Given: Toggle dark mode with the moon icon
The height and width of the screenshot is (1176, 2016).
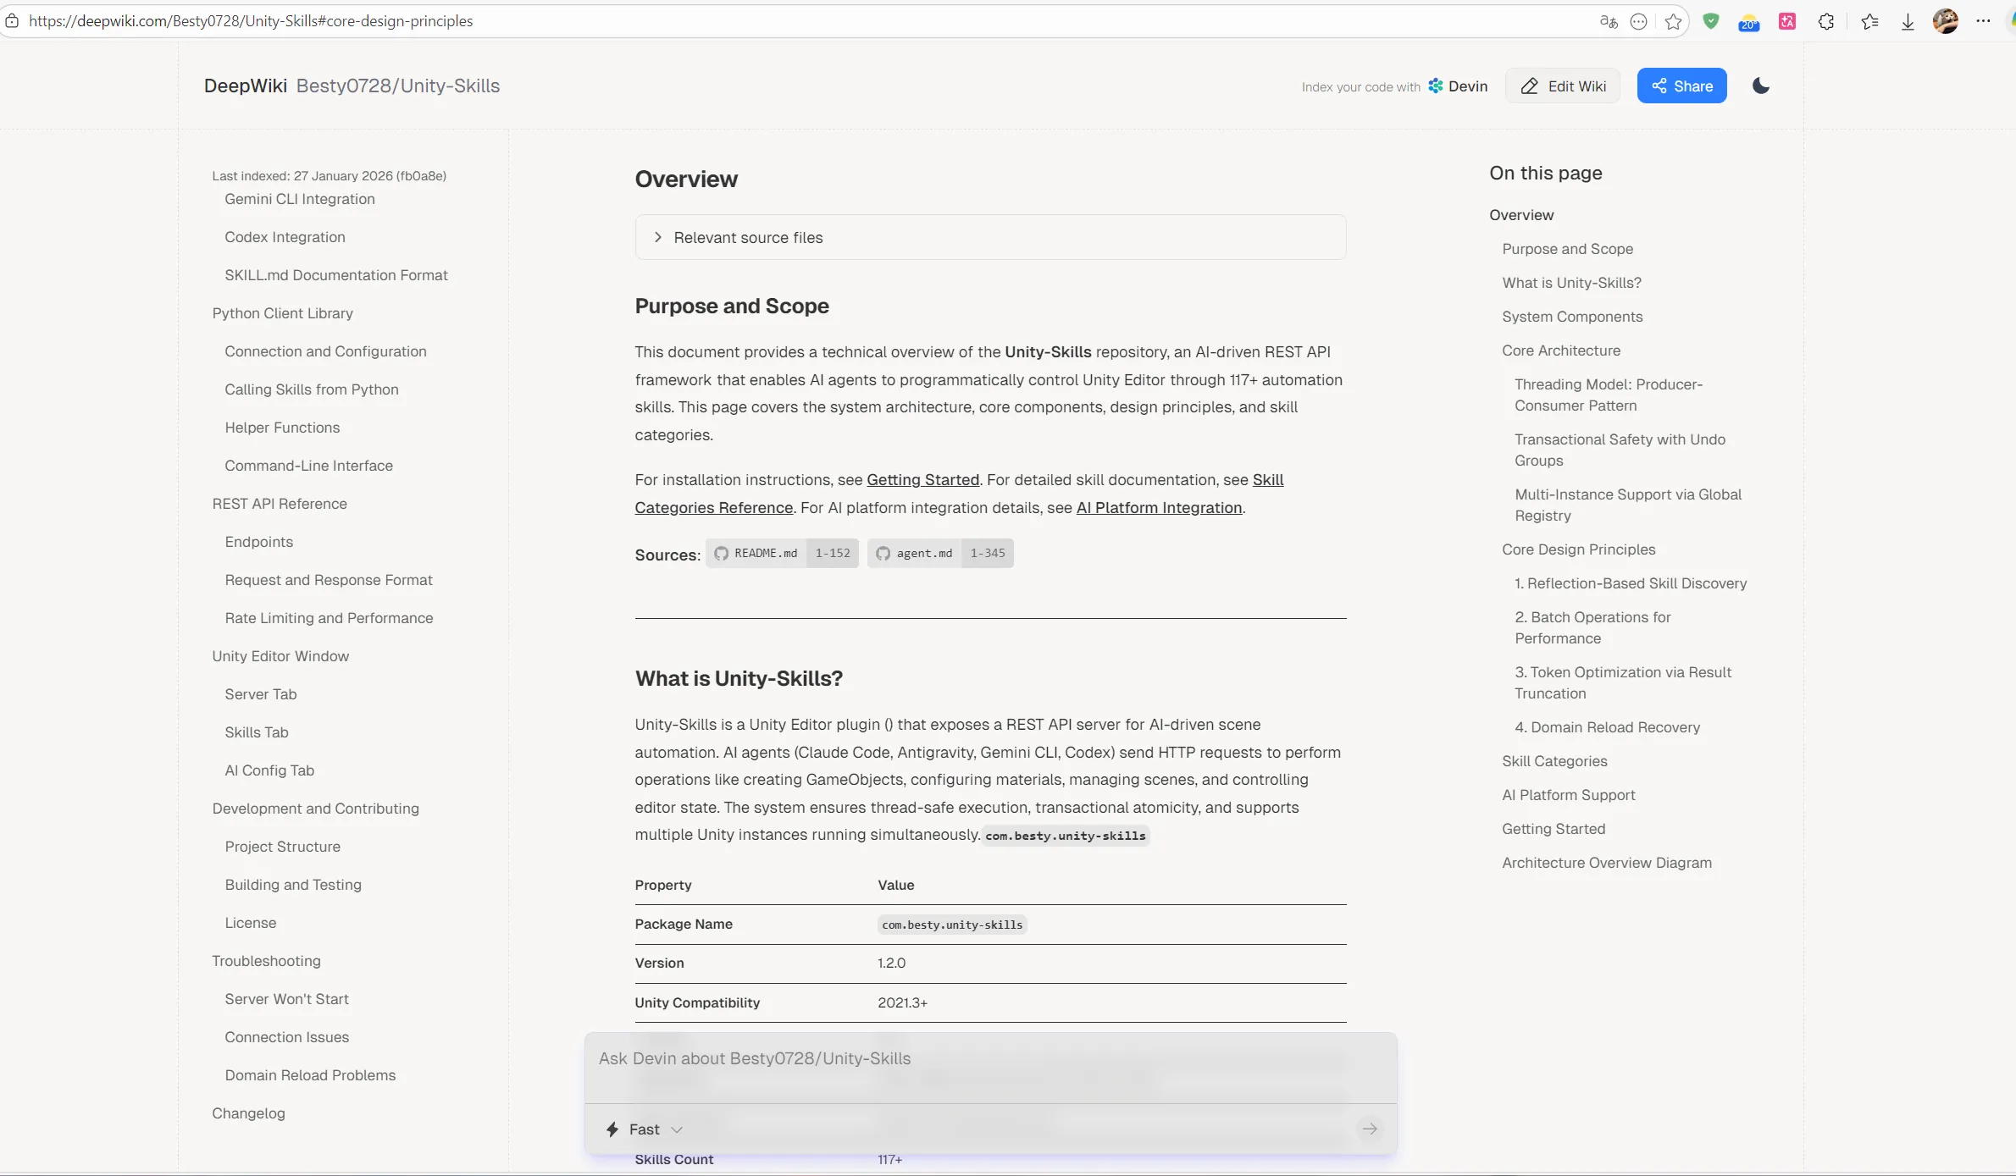Looking at the screenshot, I should point(1761,86).
